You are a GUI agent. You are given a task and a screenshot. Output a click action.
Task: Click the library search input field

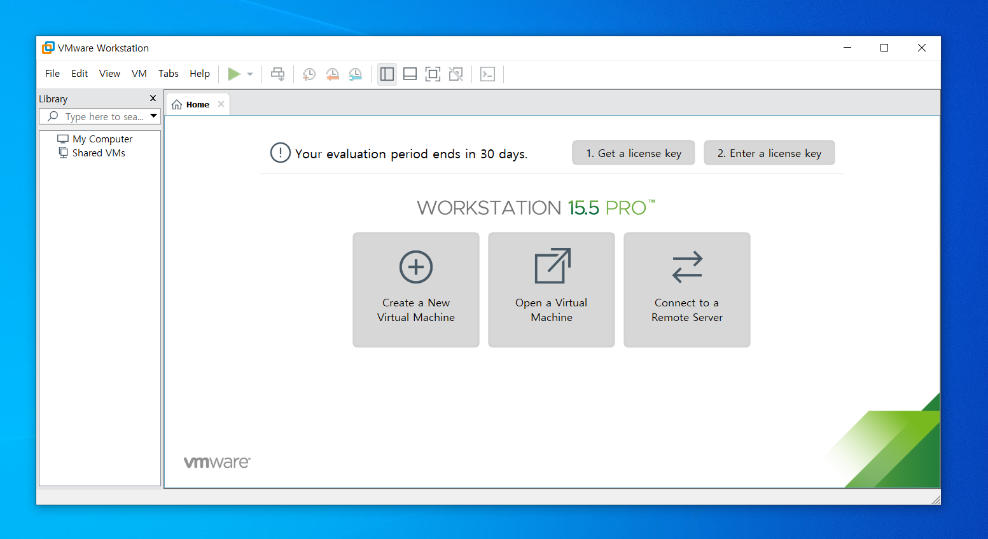(100, 116)
